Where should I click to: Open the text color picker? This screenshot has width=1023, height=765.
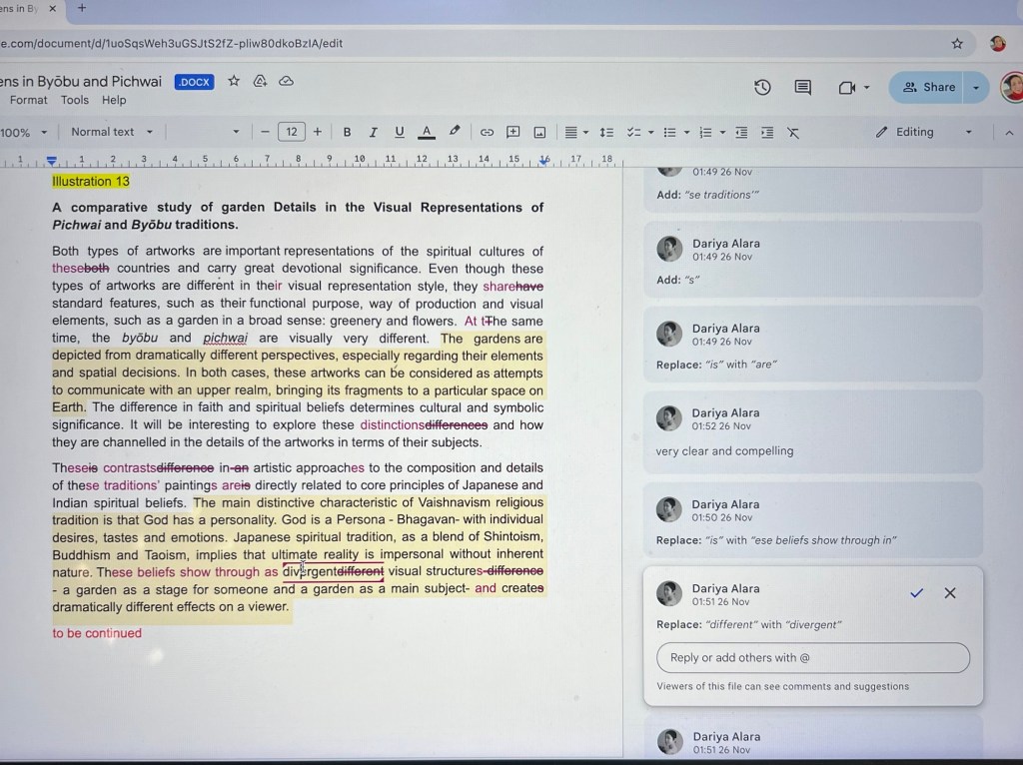(x=427, y=132)
